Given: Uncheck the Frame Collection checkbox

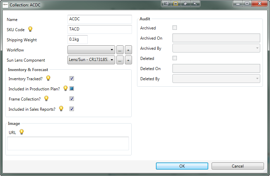Looking at the screenshot, I should [x=72, y=99].
